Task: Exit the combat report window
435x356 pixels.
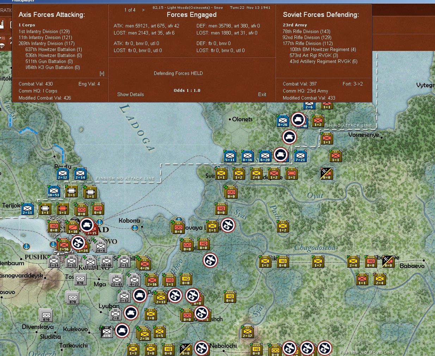Action: 262,94
